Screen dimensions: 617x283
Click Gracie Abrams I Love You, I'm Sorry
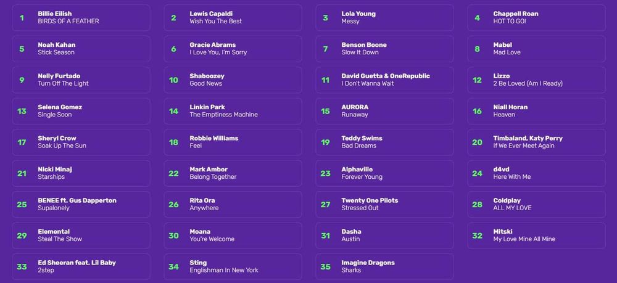[x=233, y=49]
